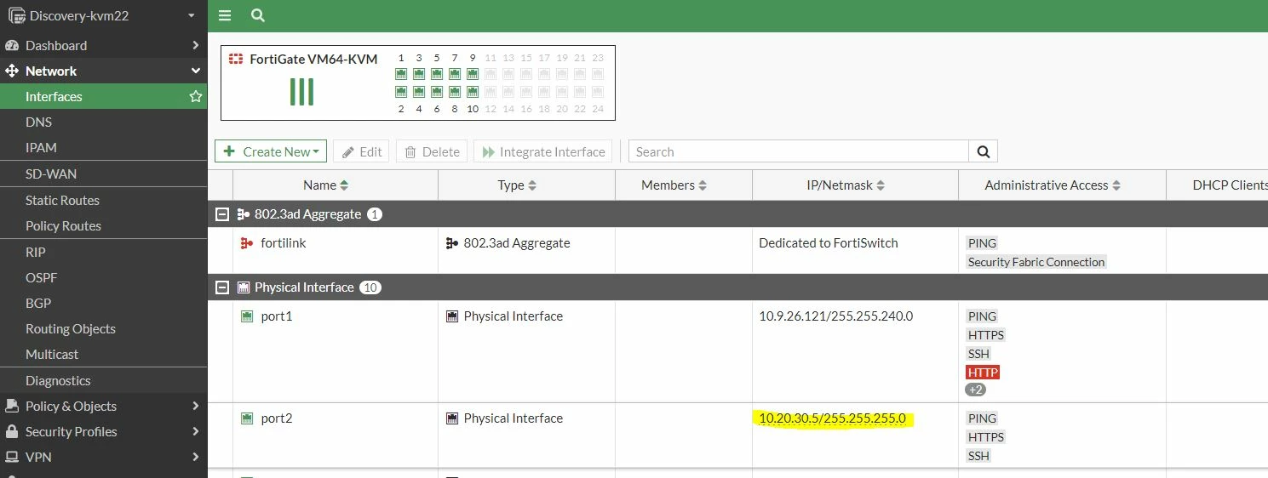This screenshot has width=1268, height=478.
Task: Click port 1 on the faceplate diagram
Action: pyautogui.click(x=401, y=74)
